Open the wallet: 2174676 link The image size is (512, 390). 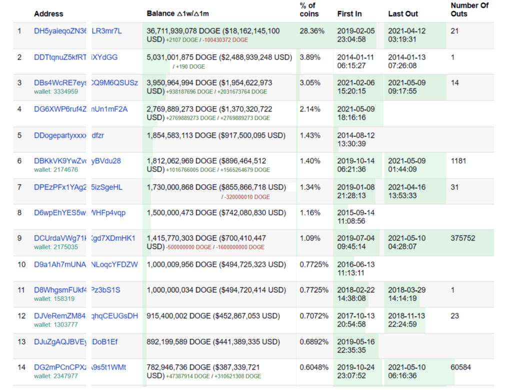click(x=56, y=170)
